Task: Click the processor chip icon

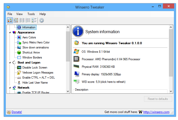Action: (x=76, y=59)
